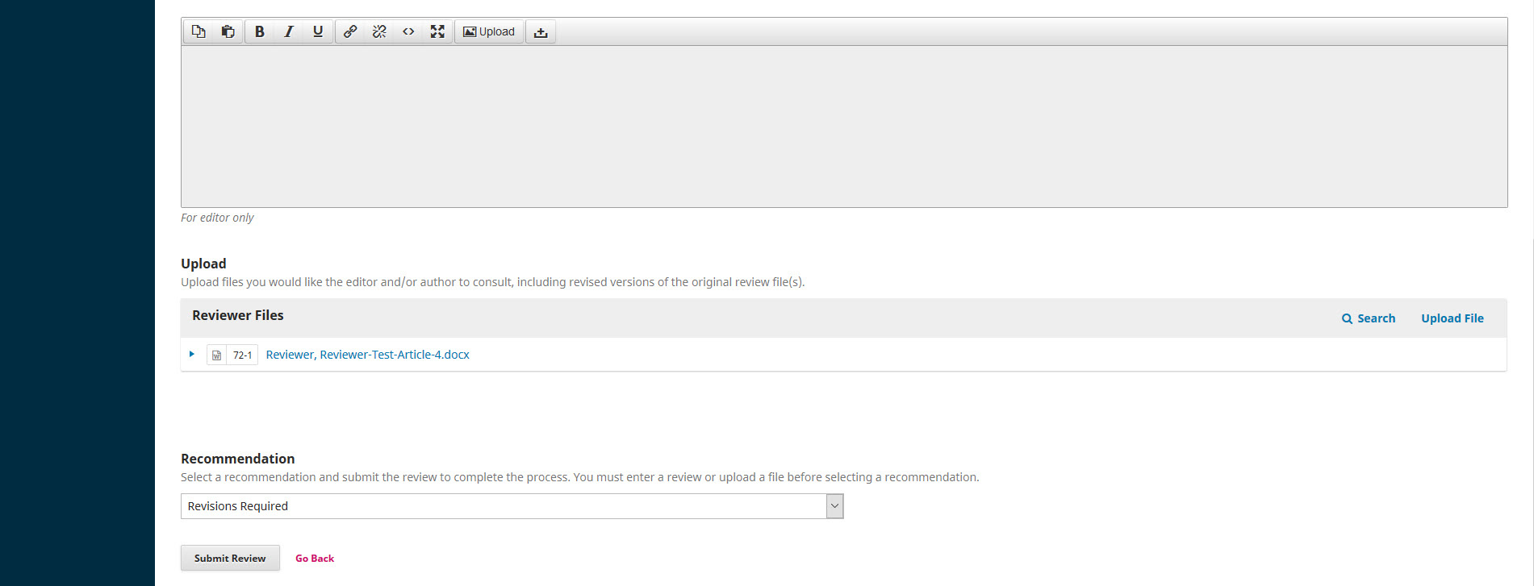The height and width of the screenshot is (586, 1534).
Task: Open Reviewer-Test-Article-4.docx file link
Action: click(x=367, y=355)
